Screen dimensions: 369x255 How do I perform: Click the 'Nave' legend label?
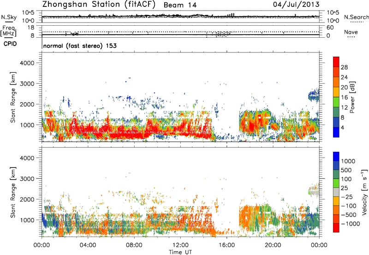point(351,32)
